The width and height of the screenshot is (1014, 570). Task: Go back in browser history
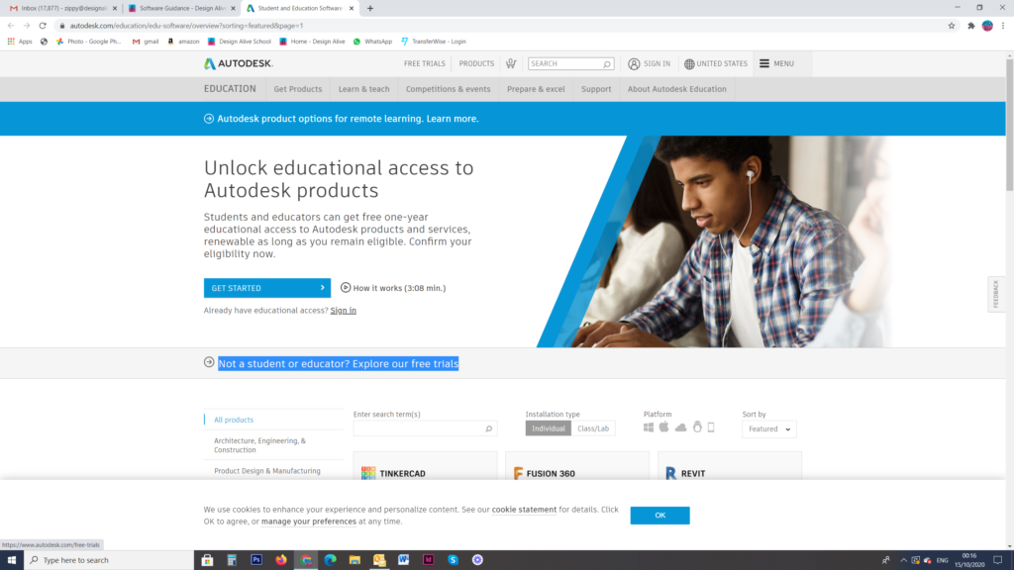(11, 26)
